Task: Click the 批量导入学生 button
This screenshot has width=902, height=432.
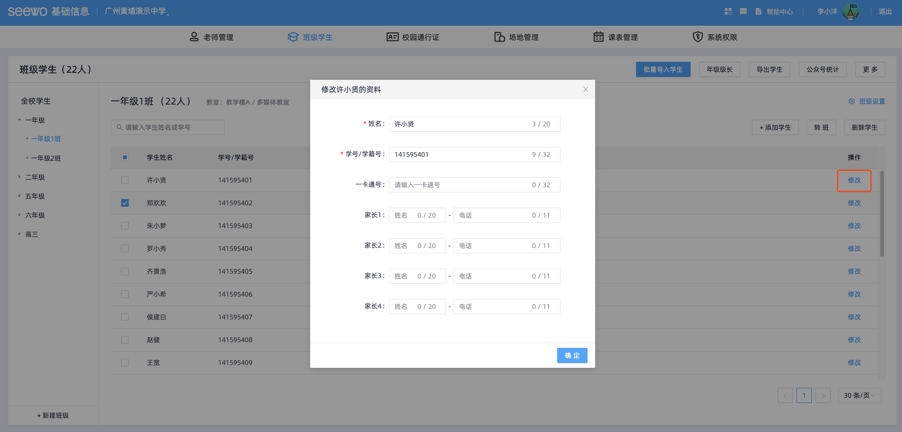Action: [x=663, y=69]
